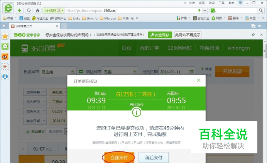Click the 稍后支付 pay later button
This screenshot has height=163, width=267.
click(154, 157)
